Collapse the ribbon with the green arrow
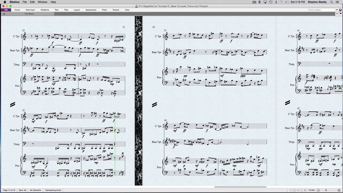The image size is (343, 193). click(x=337, y=10)
